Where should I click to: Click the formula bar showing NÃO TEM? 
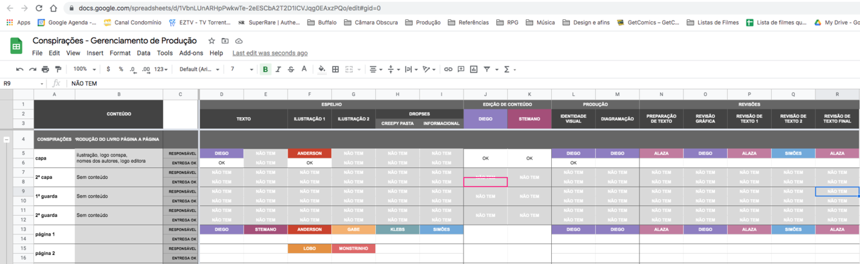point(464,84)
